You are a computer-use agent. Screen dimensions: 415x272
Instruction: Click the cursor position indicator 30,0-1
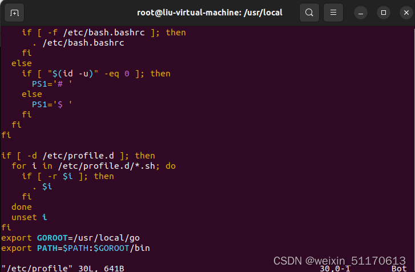tap(335, 269)
